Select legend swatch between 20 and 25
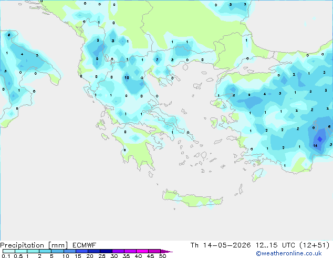 coord(94,251)
